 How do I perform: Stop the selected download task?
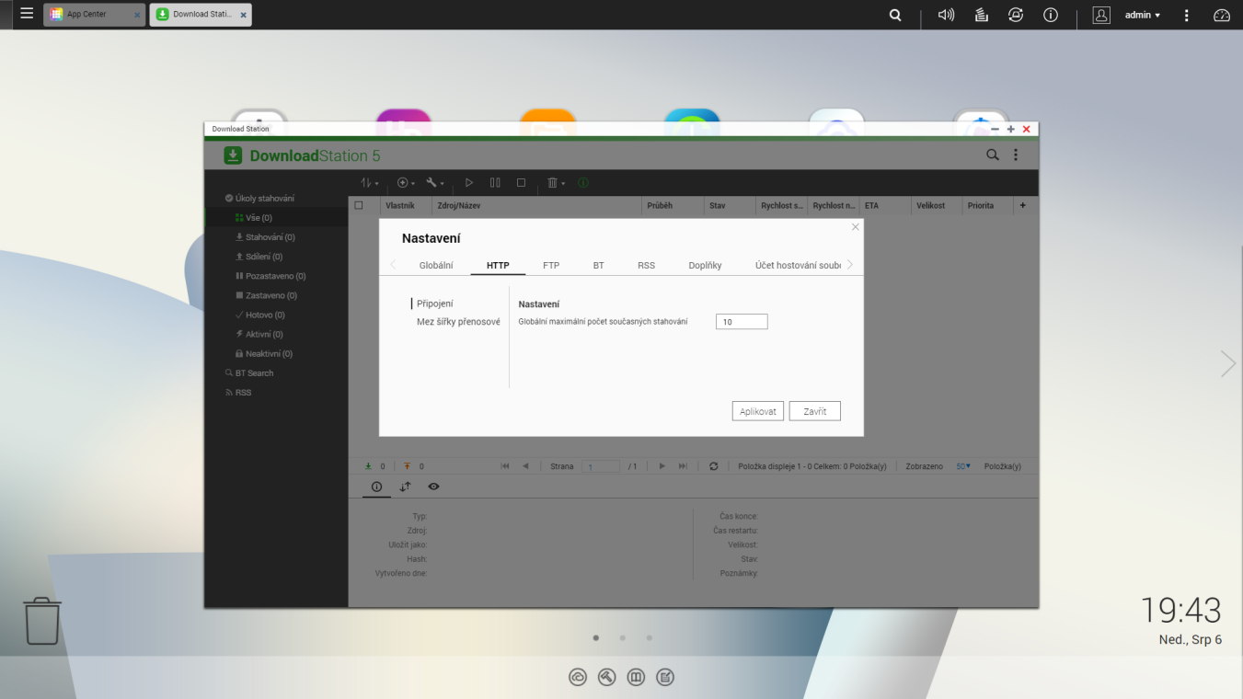[x=521, y=183]
